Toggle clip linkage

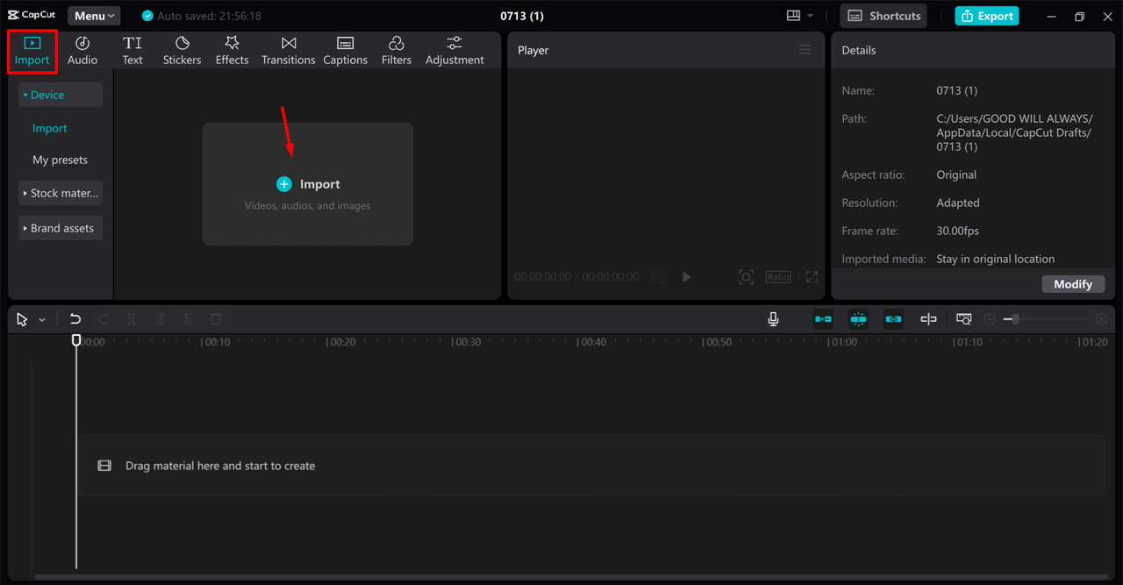893,319
